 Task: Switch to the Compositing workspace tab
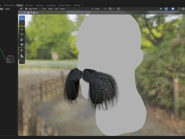[51, 5]
